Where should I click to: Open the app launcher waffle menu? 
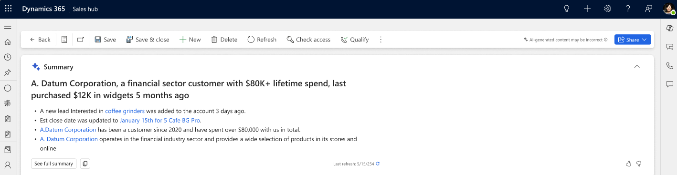tap(8, 9)
